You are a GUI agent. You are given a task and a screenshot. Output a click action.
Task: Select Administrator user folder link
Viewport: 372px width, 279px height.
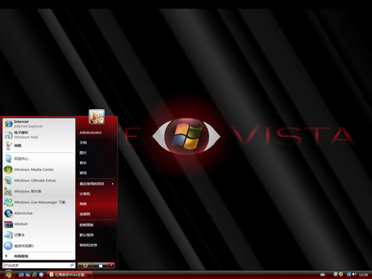(x=91, y=133)
